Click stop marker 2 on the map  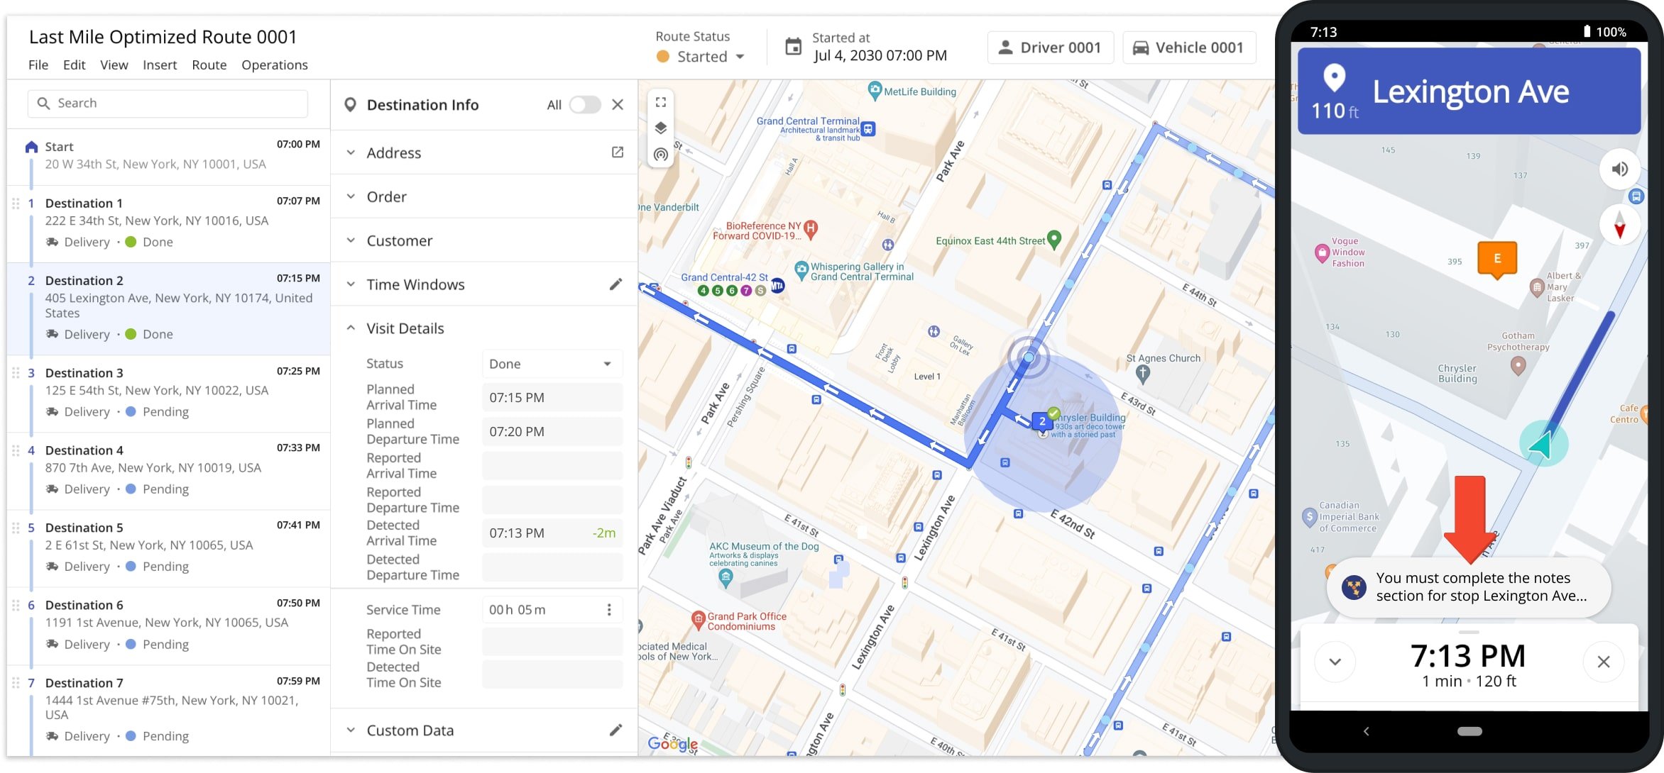(x=1042, y=421)
